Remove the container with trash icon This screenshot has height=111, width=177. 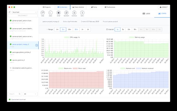(x=74, y=13)
